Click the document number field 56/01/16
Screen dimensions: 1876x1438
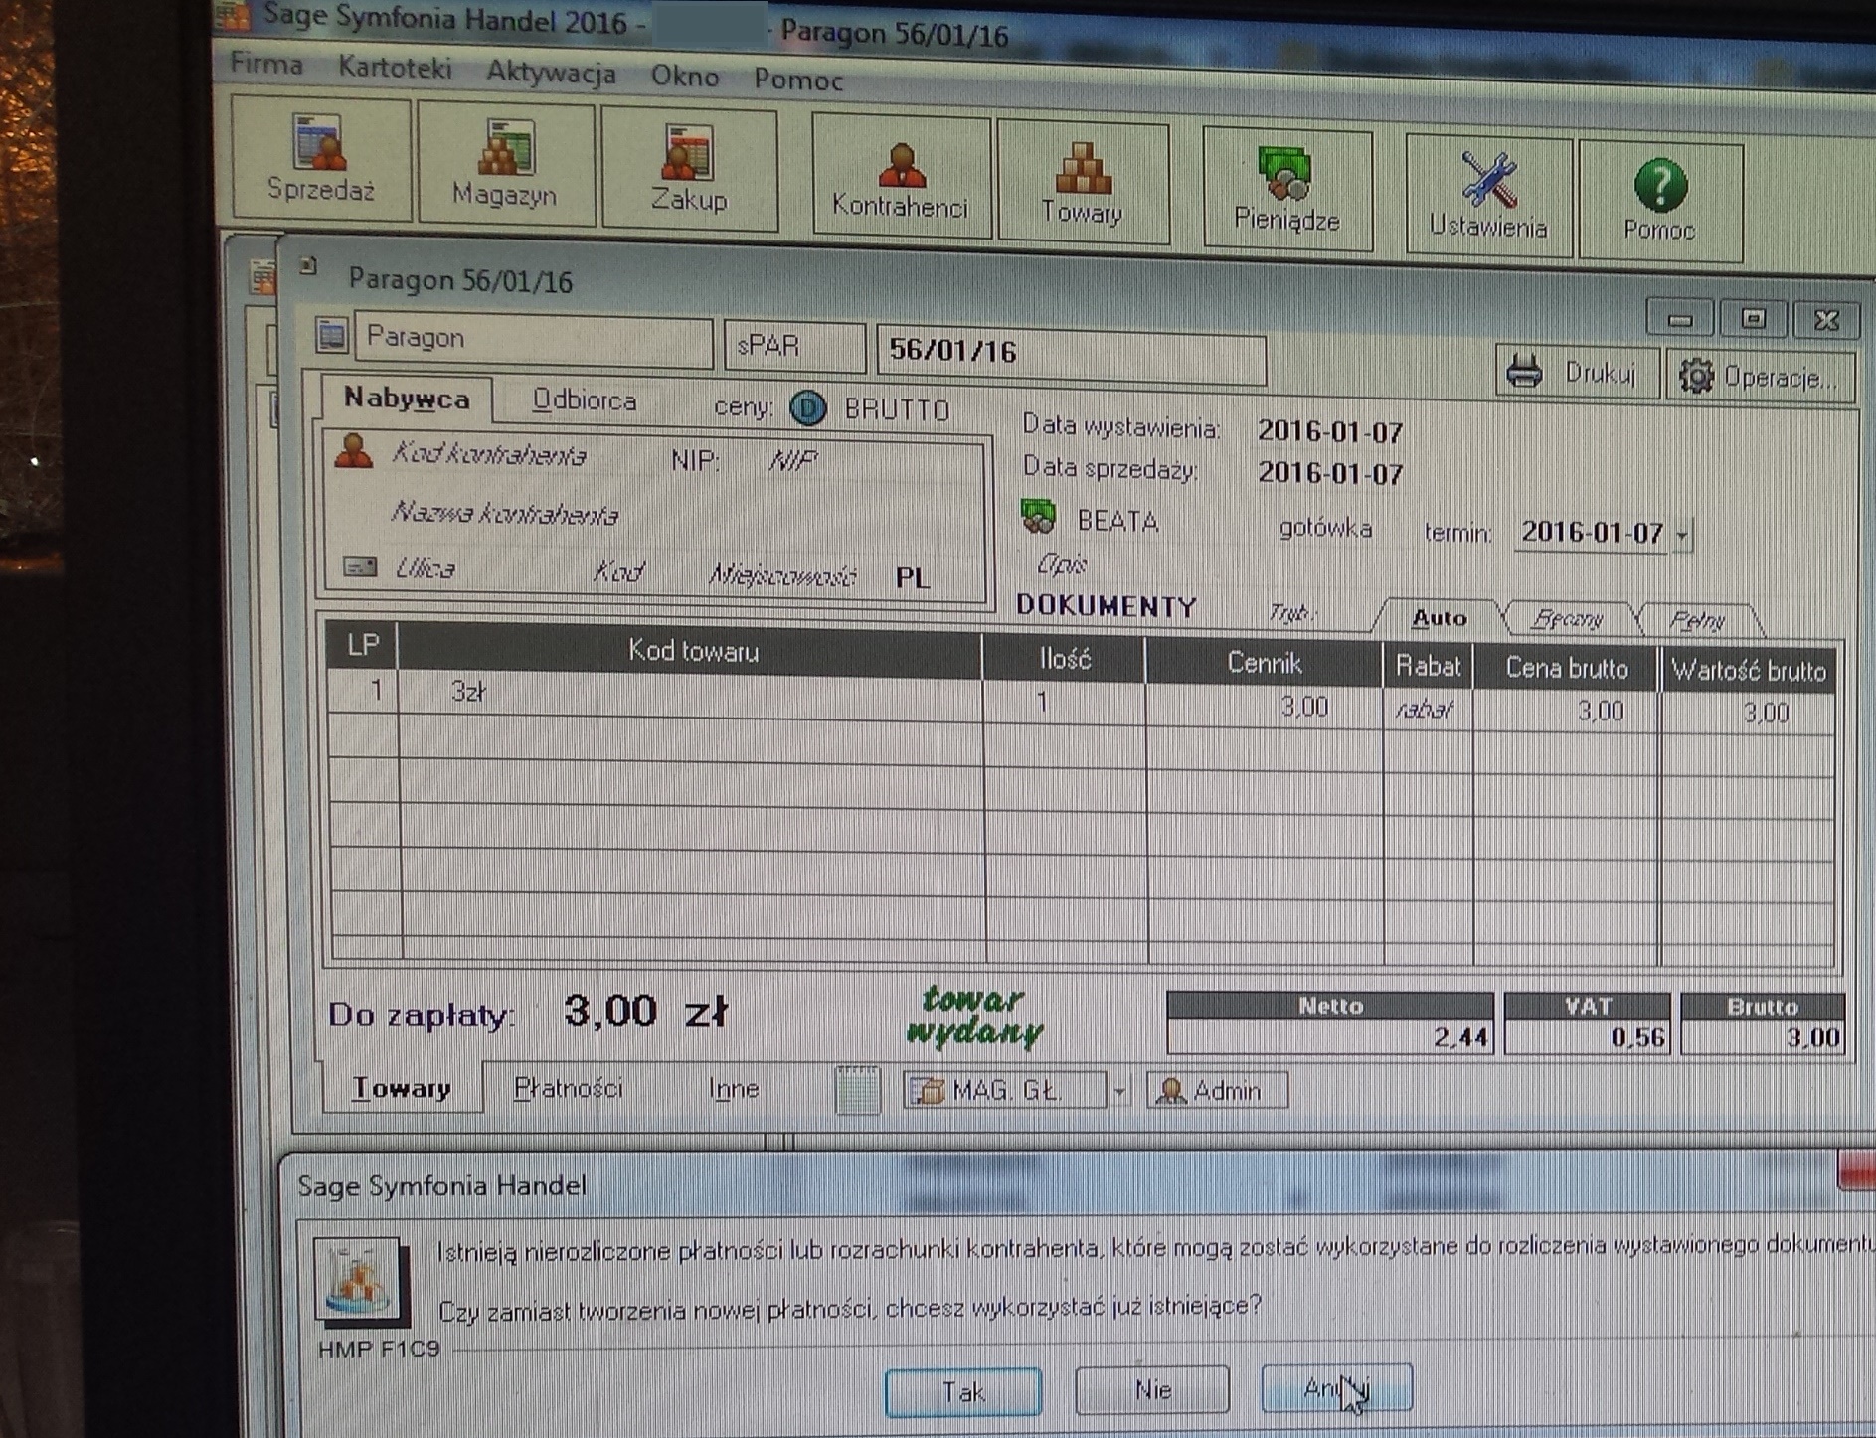click(1071, 354)
